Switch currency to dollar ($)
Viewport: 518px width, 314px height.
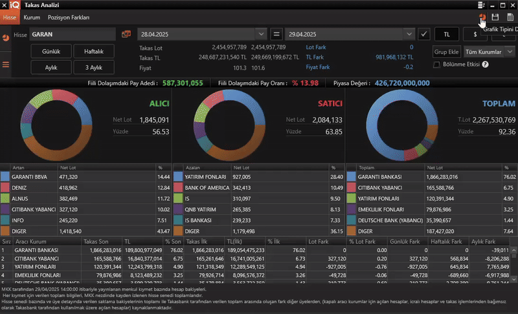tap(475, 34)
